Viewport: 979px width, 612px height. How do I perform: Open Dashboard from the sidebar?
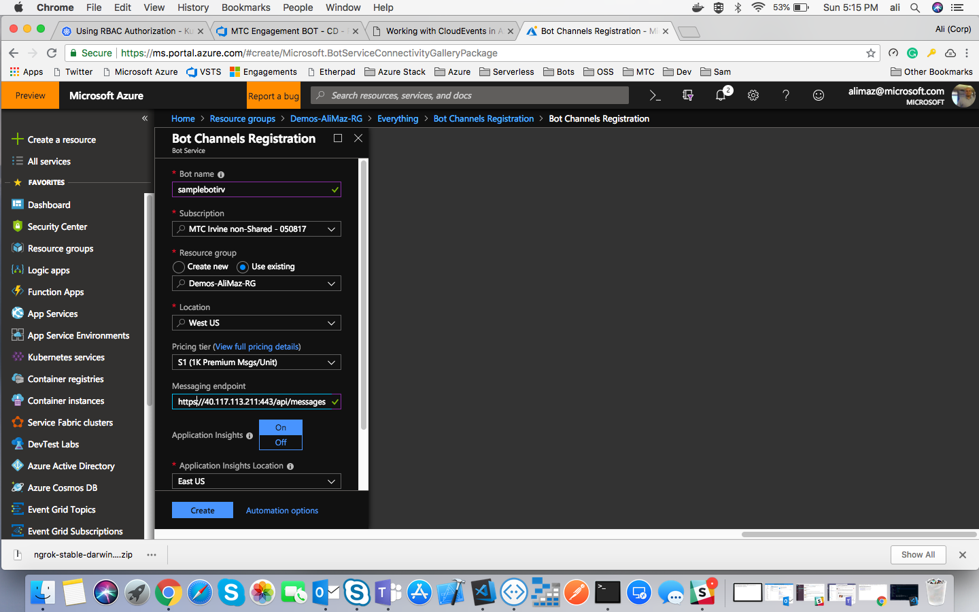49,205
